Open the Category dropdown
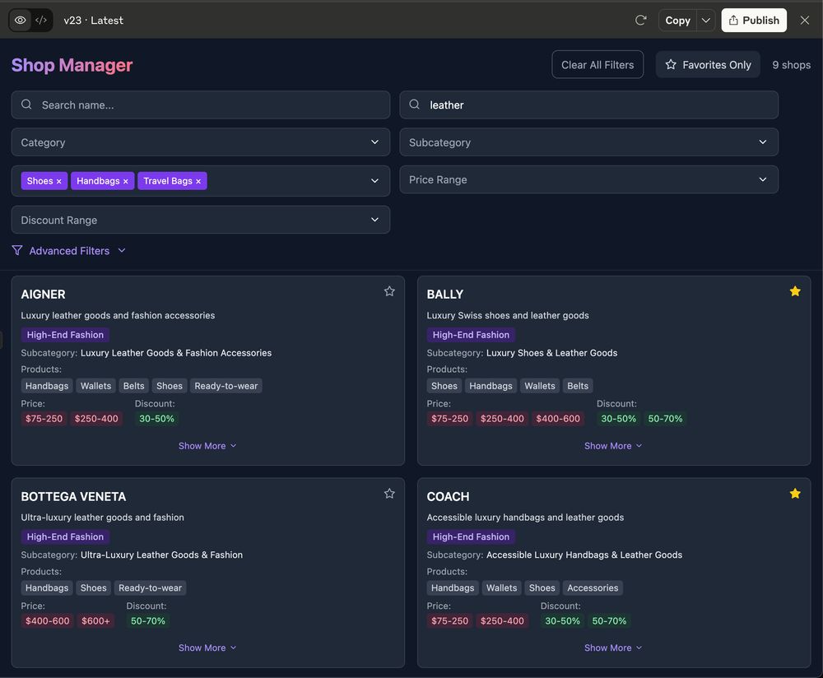Image resolution: width=823 pixels, height=678 pixels. click(x=201, y=142)
